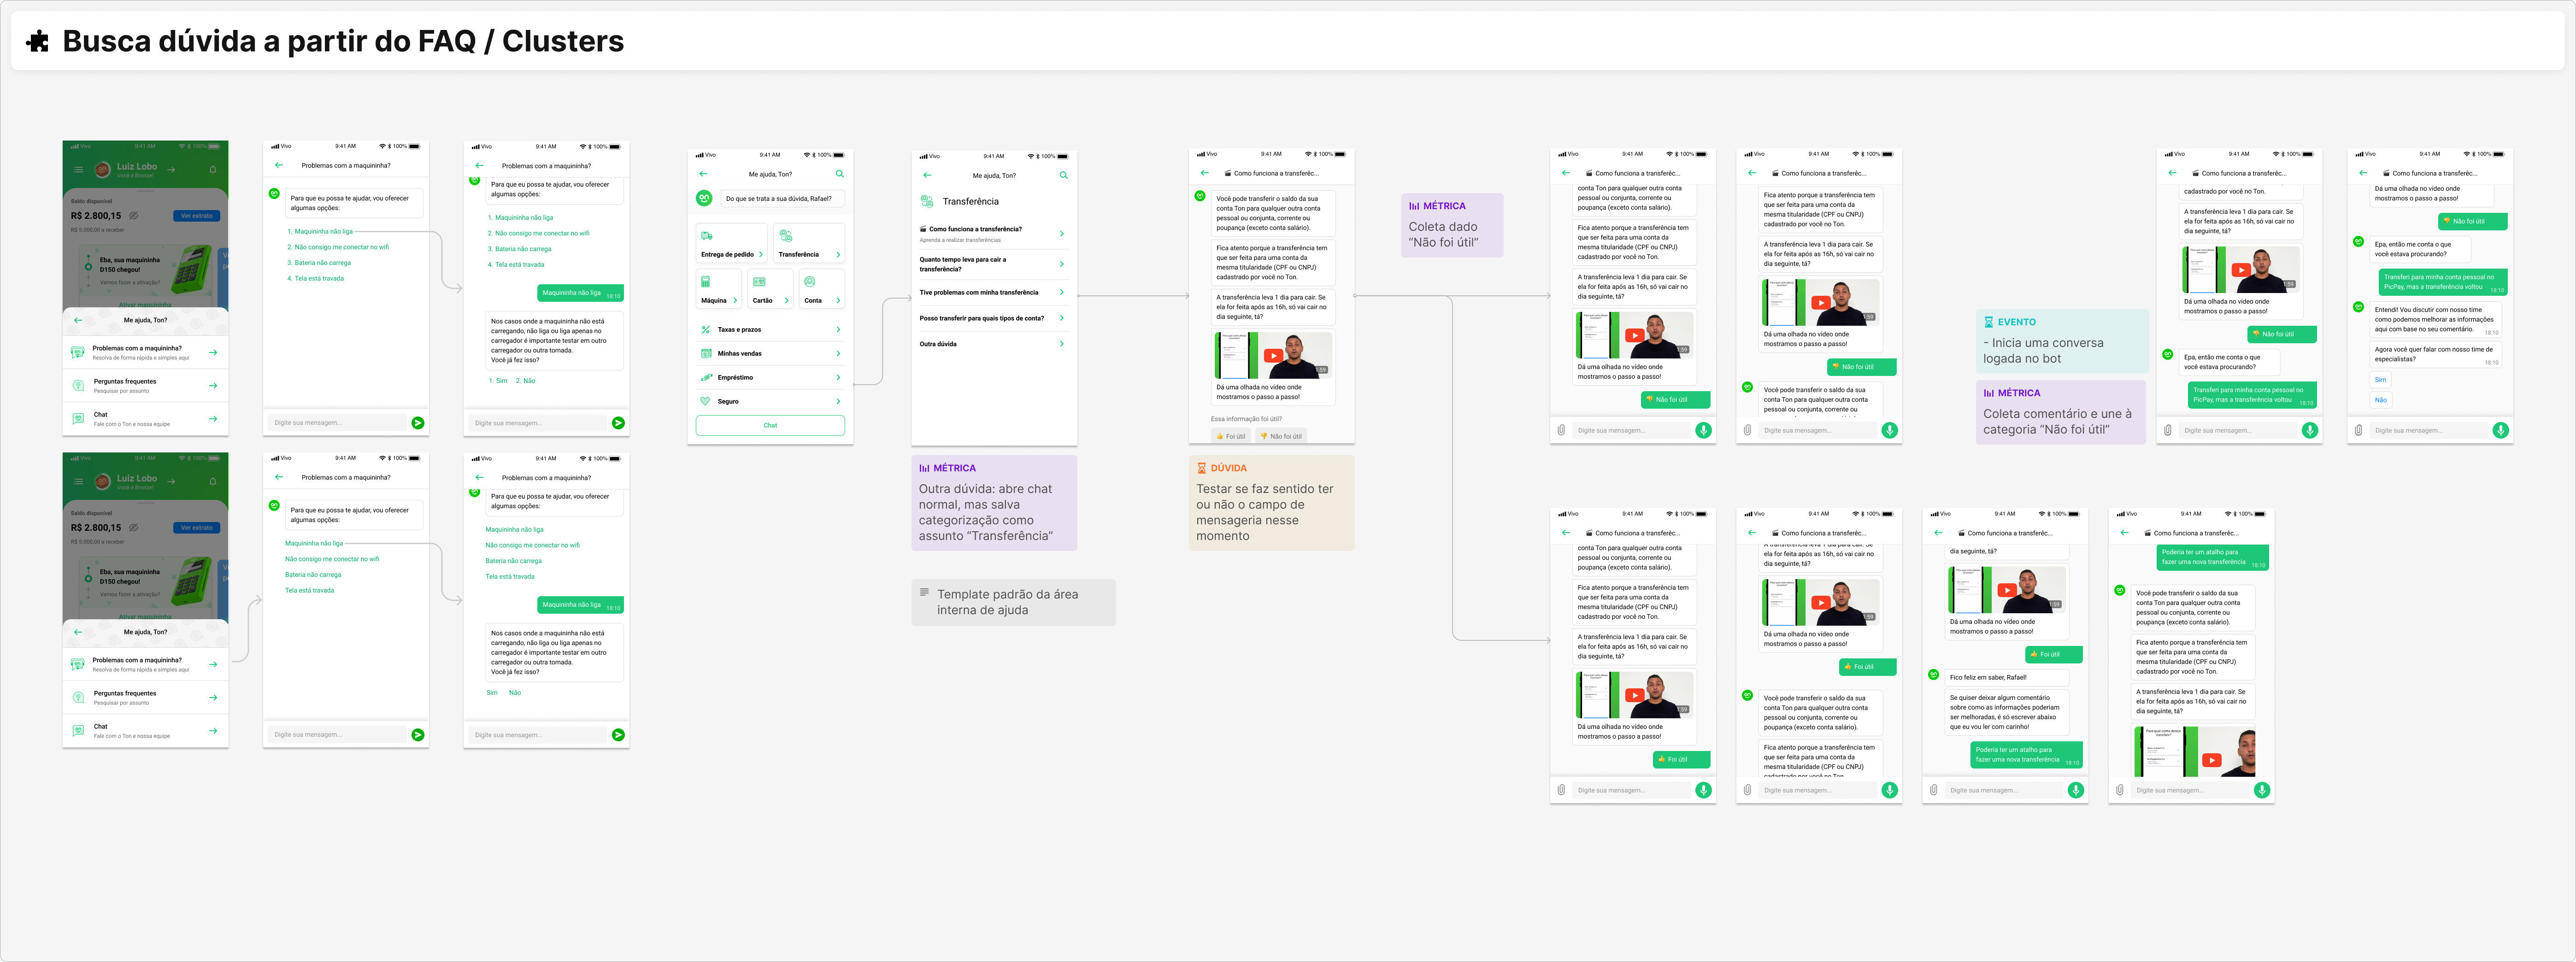Viewport: 2576px width, 962px height.
Task: Click the text 'Essa informação foi útil?'
Action: tap(1246, 419)
